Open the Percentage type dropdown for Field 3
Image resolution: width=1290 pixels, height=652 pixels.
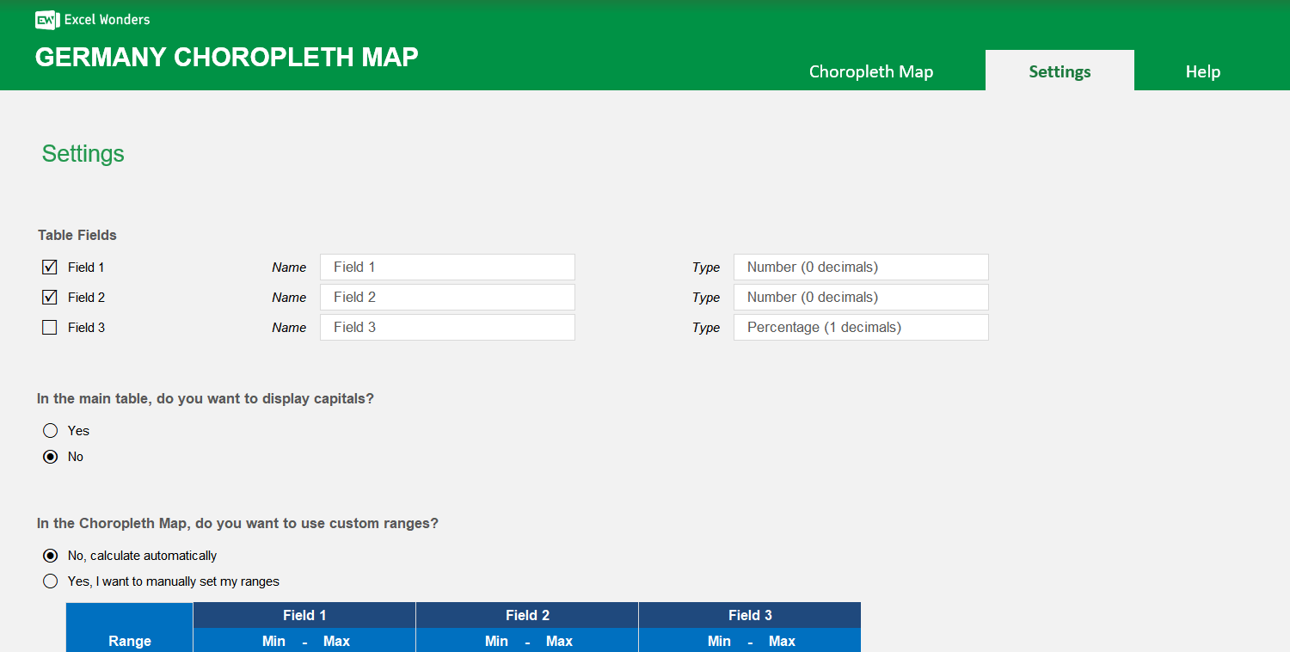point(860,327)
